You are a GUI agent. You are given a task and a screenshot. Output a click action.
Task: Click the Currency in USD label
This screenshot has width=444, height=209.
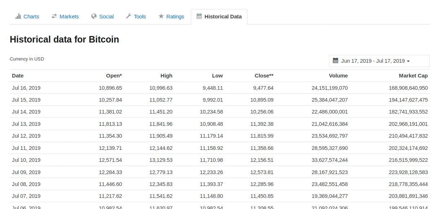pos(27,59)
